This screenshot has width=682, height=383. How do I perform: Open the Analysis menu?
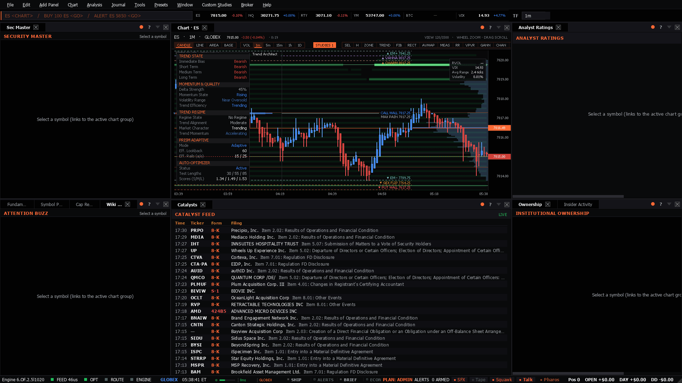(x=94, y=5)
